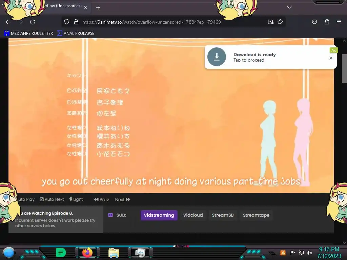The width and height of the screenshot is (347, 260).
Task: Open MEDIAFIRE ROULETTER bookmark
Action: point(28,34)
